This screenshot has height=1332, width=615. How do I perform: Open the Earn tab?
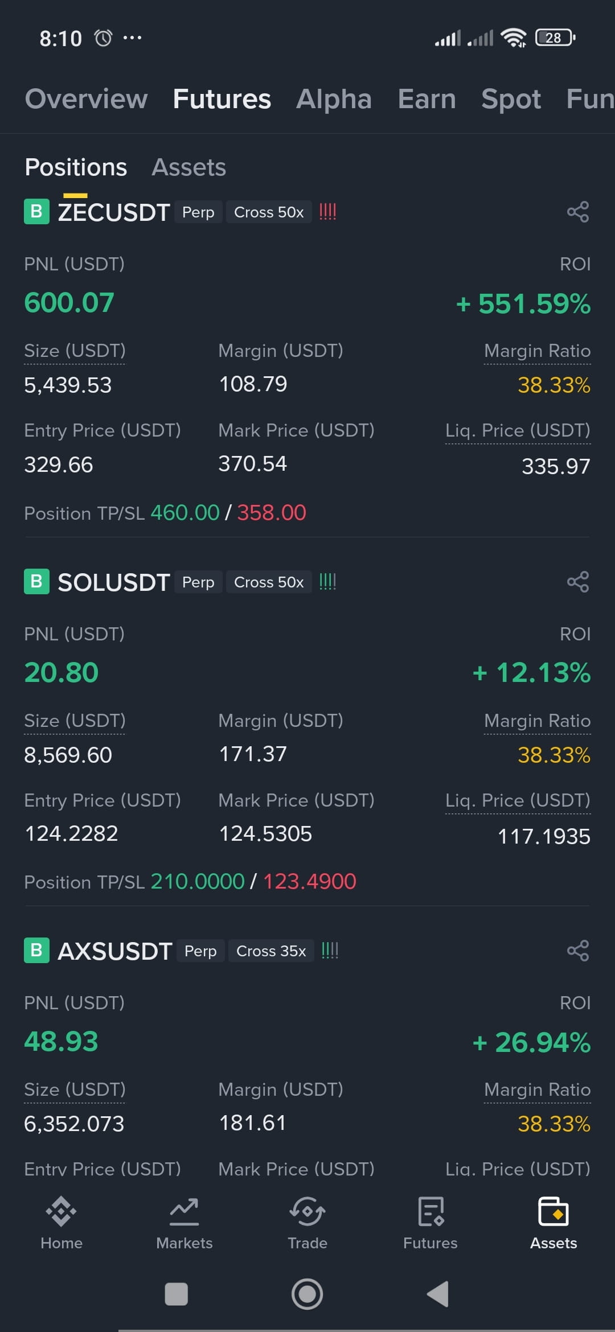[427, 99]
